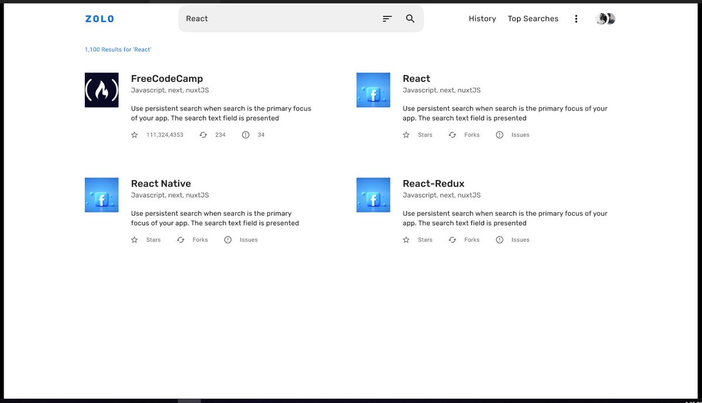Click the star icon in React Native card
The height and width of the screenshot is (403, 702).
(135, 240)
